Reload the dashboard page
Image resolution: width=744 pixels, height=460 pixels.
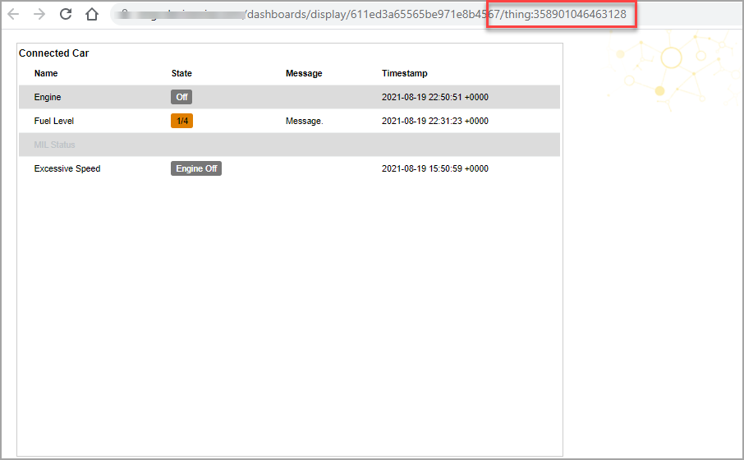click(66, 14)
